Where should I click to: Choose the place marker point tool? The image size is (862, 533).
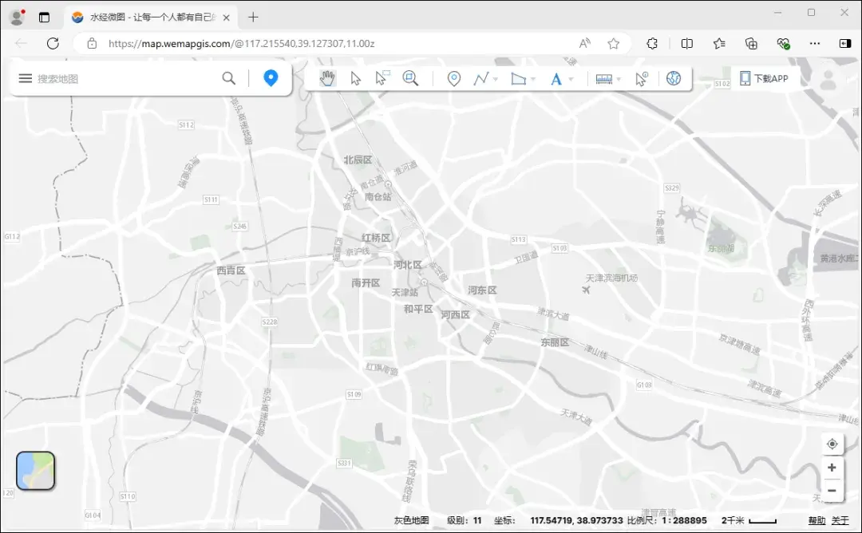453,78
